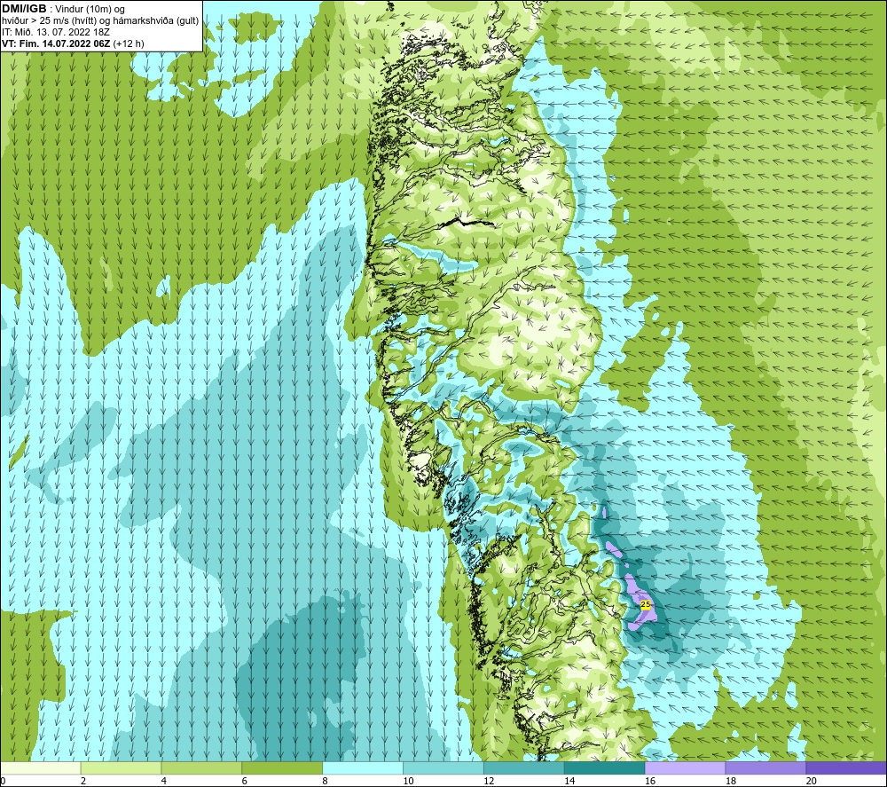
Task: Click the scale label 16
Action: pyautogui.click(x=650, y=781)
